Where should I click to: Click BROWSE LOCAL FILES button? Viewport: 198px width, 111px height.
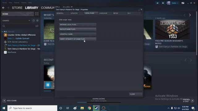coord(78,25)
